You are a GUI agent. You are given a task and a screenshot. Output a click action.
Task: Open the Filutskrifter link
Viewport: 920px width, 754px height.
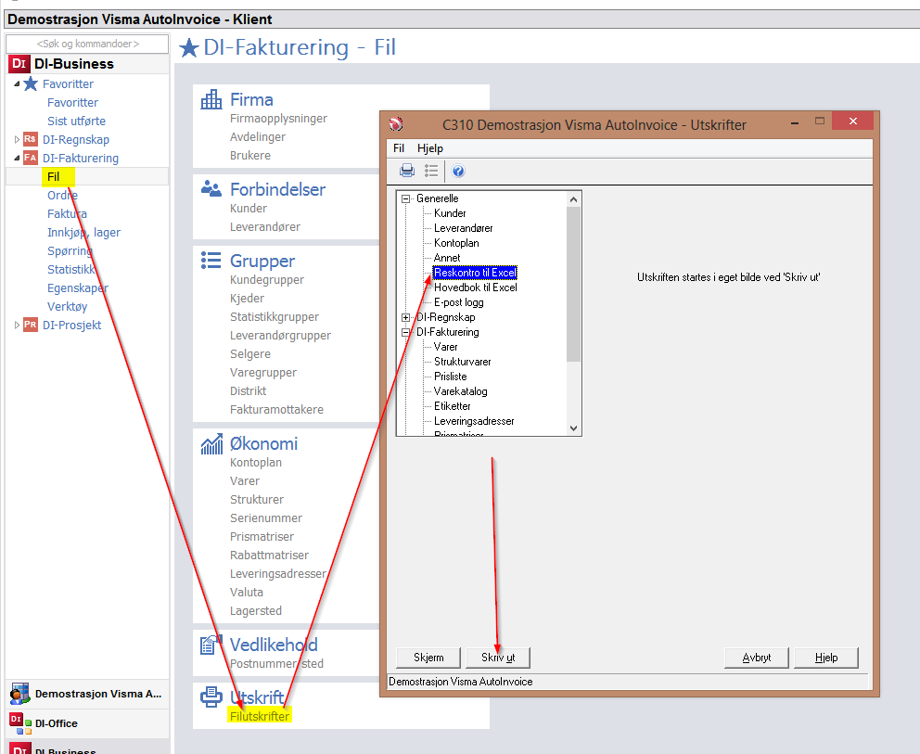pos(260,716)
